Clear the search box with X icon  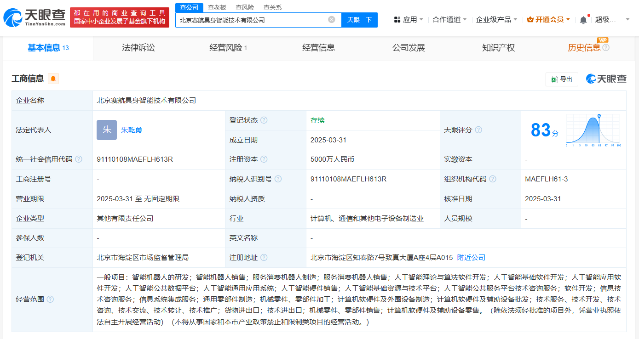pyautogui.click(x=331, y=20)
